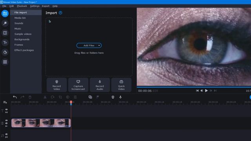The height and width of the screenshot is (141, 251).
Task: Open the Export menu
Action: [x=45, y=6]
